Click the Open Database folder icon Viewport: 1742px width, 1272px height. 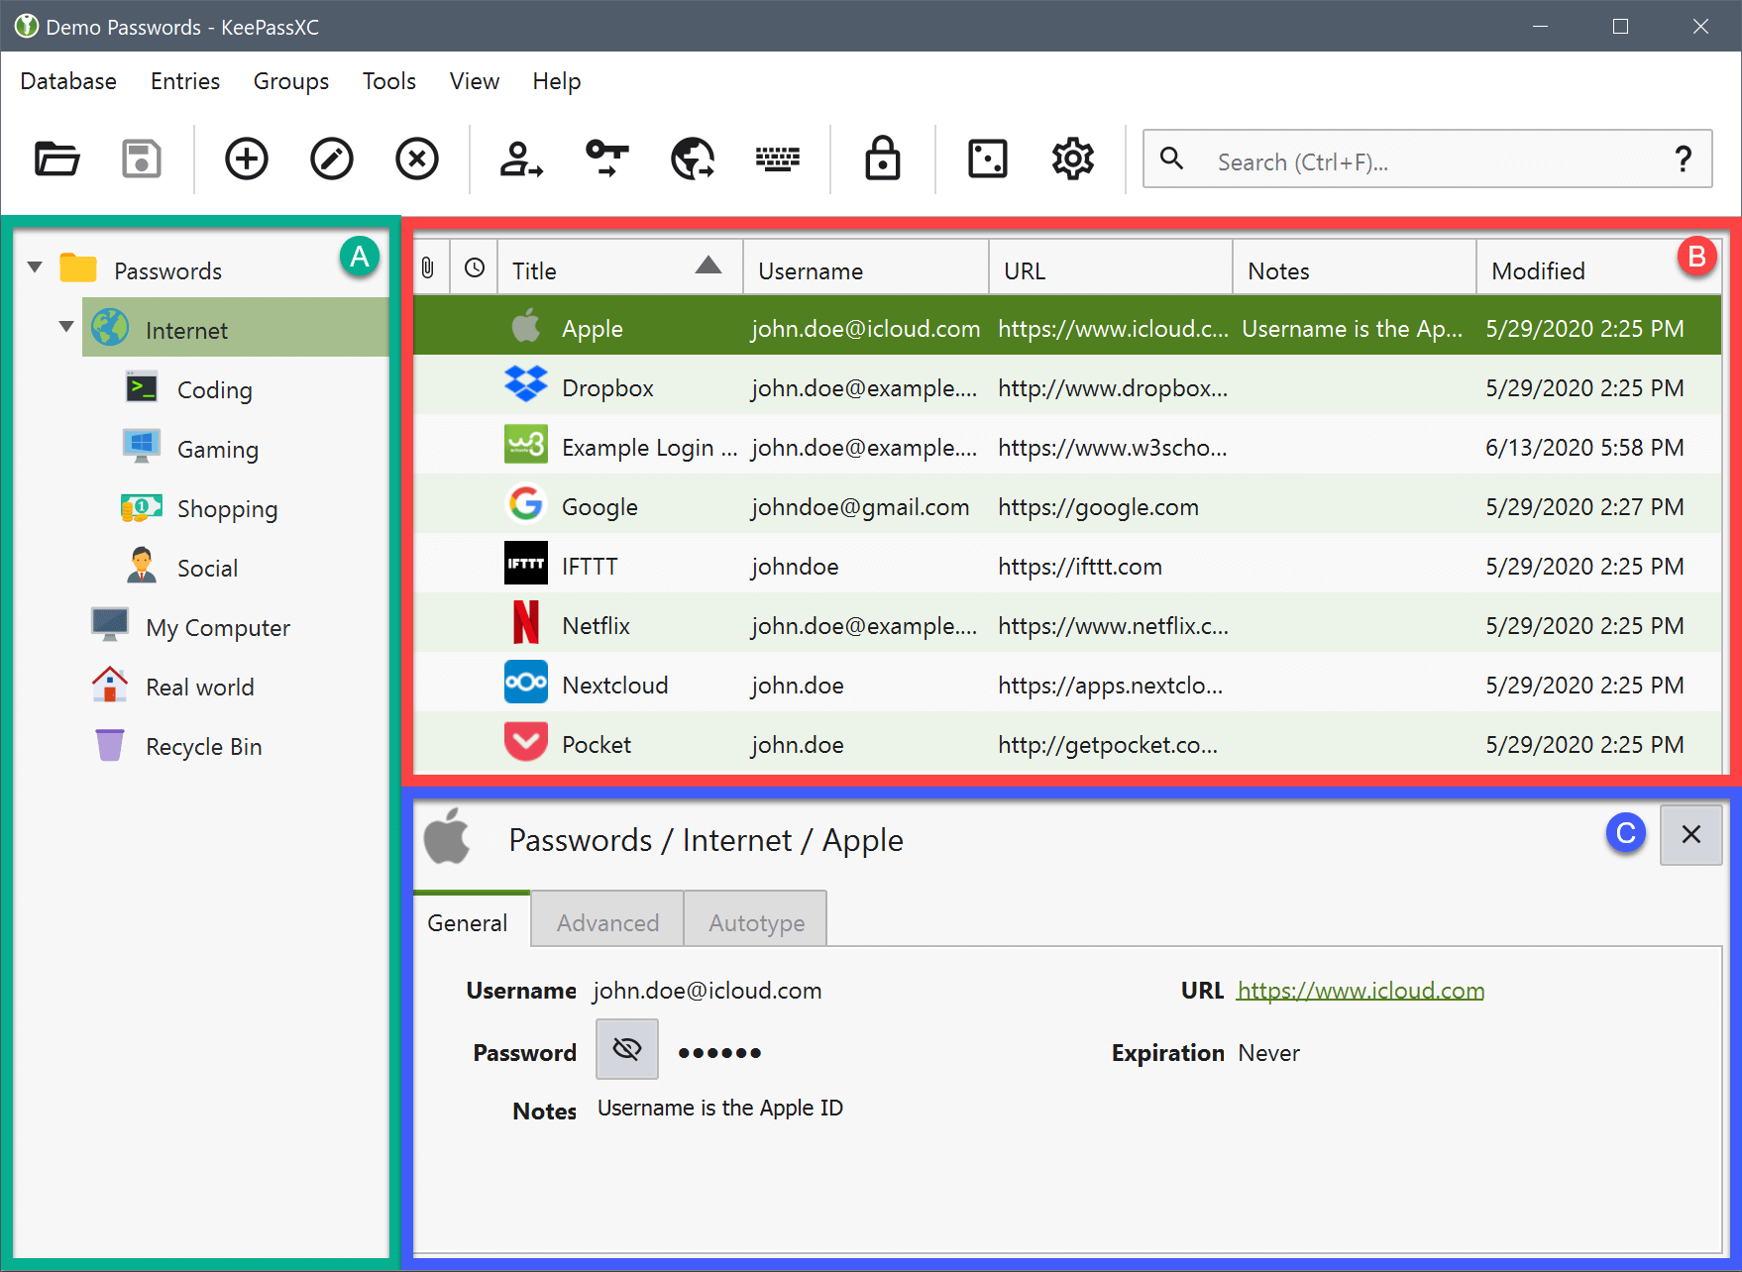point(56,159)
